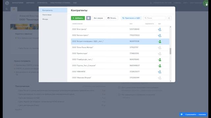Click the Пригласить в ЭДО button

pyautogui.click(x=131, y=18)
